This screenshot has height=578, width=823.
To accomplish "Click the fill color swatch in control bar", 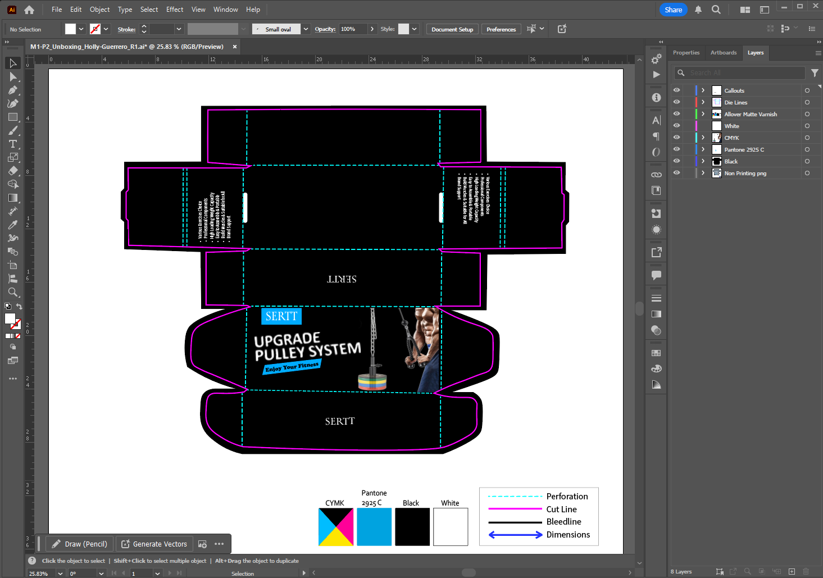I will [x=70, y=29].
